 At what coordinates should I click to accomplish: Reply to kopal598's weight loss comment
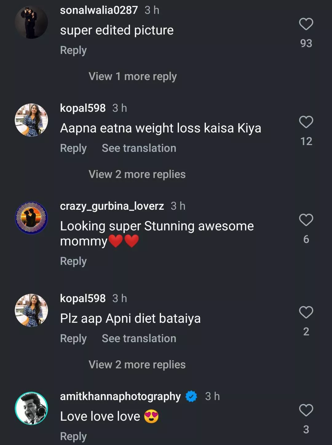click(73, 148)
